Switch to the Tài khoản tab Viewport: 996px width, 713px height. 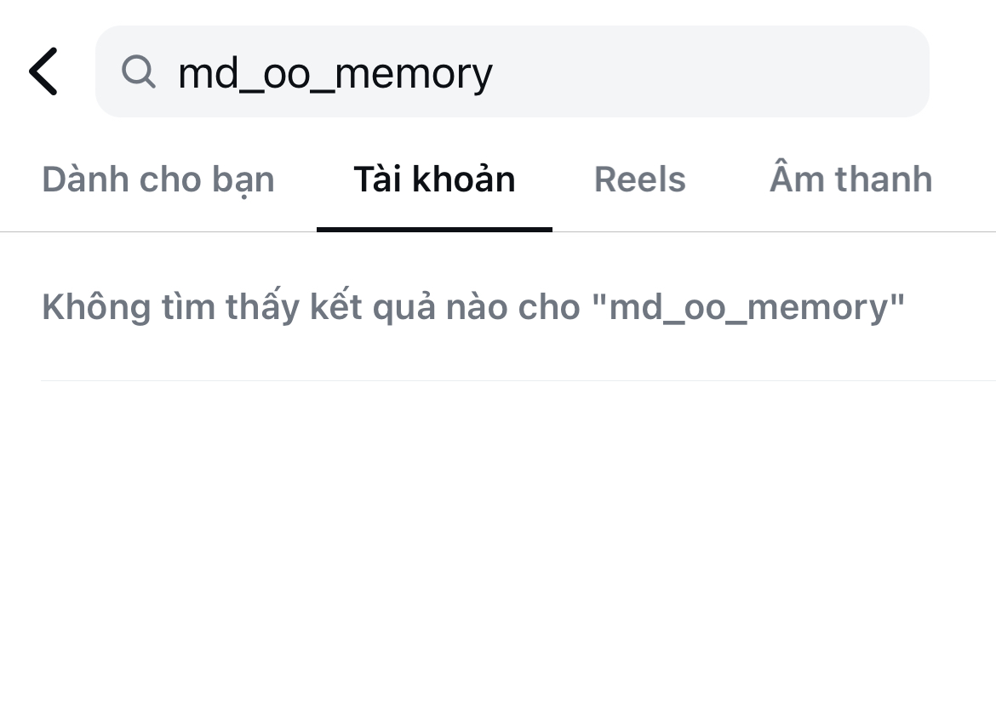[435, 179]
